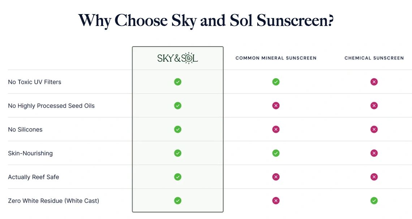Screen dimensions: 412x219
Task: Select the Common Mineral Sunscreen column header
Action: tap(276, 58)
